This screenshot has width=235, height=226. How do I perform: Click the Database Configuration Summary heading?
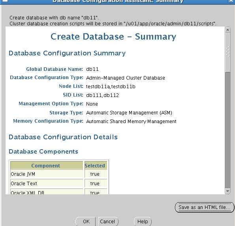click(x=67, y=53)
